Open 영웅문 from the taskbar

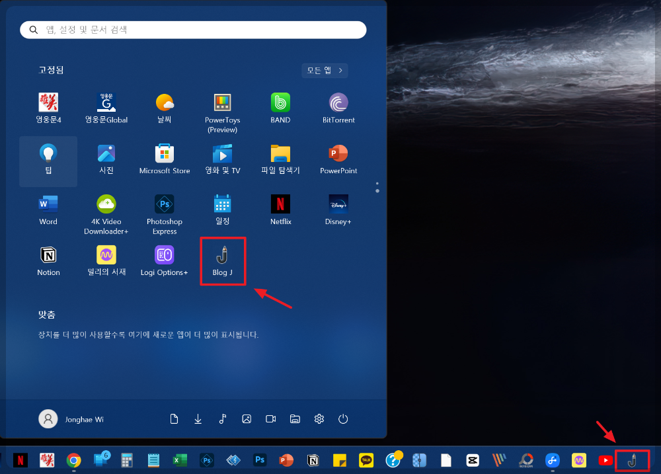tap(47, 460)
